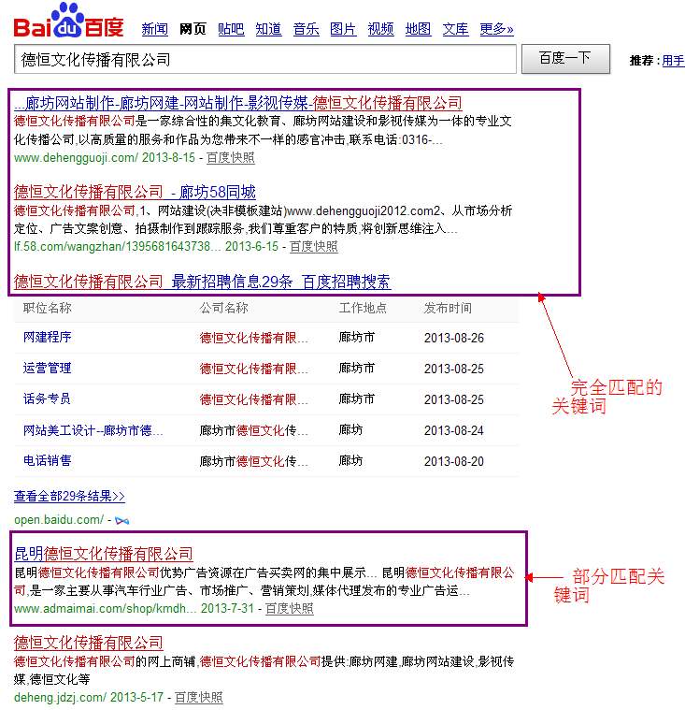Open the 网站美工设计--廊坊市德... job listing
This screenshot has width=685, height=710.
(93, 429)
